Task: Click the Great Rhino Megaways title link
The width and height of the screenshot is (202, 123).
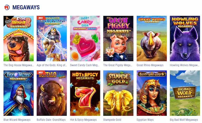Action: click(150, 65)
